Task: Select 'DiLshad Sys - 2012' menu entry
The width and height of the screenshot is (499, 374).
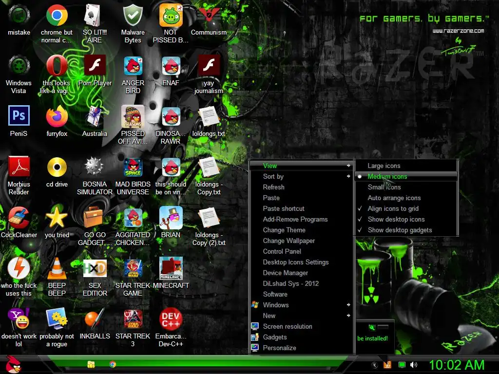Action: point(301,283)
